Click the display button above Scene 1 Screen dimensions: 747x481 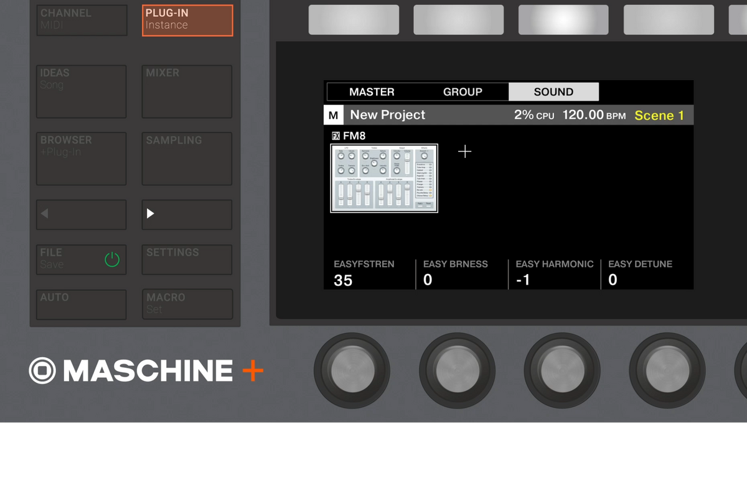pyautogui.click(x=669, y=20)
